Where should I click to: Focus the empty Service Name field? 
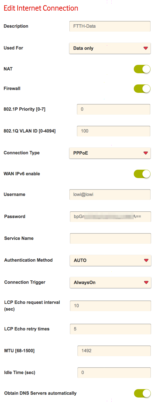[111, 238]
